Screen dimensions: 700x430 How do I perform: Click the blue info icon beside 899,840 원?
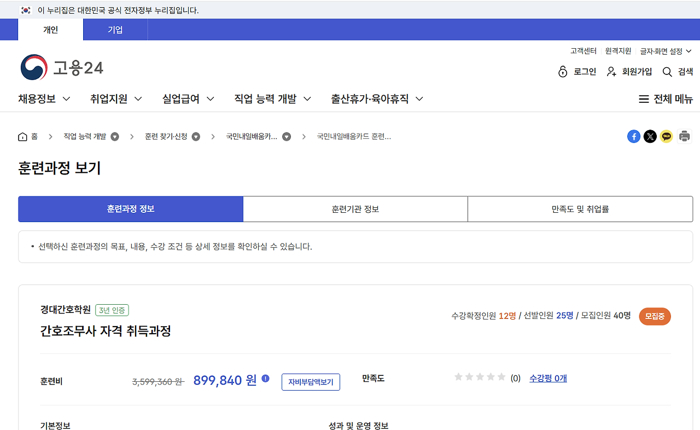tap(266, 378)
